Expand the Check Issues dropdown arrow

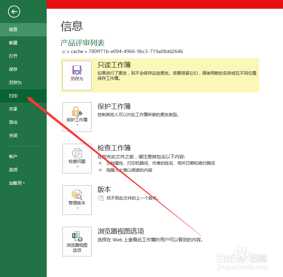77,167
